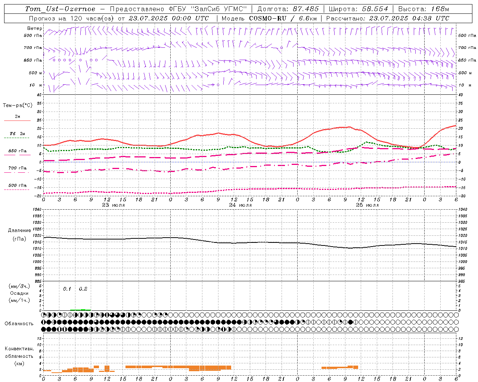
Task: Click the Долгота: 87.485 header value
Action: click(288, 9)
